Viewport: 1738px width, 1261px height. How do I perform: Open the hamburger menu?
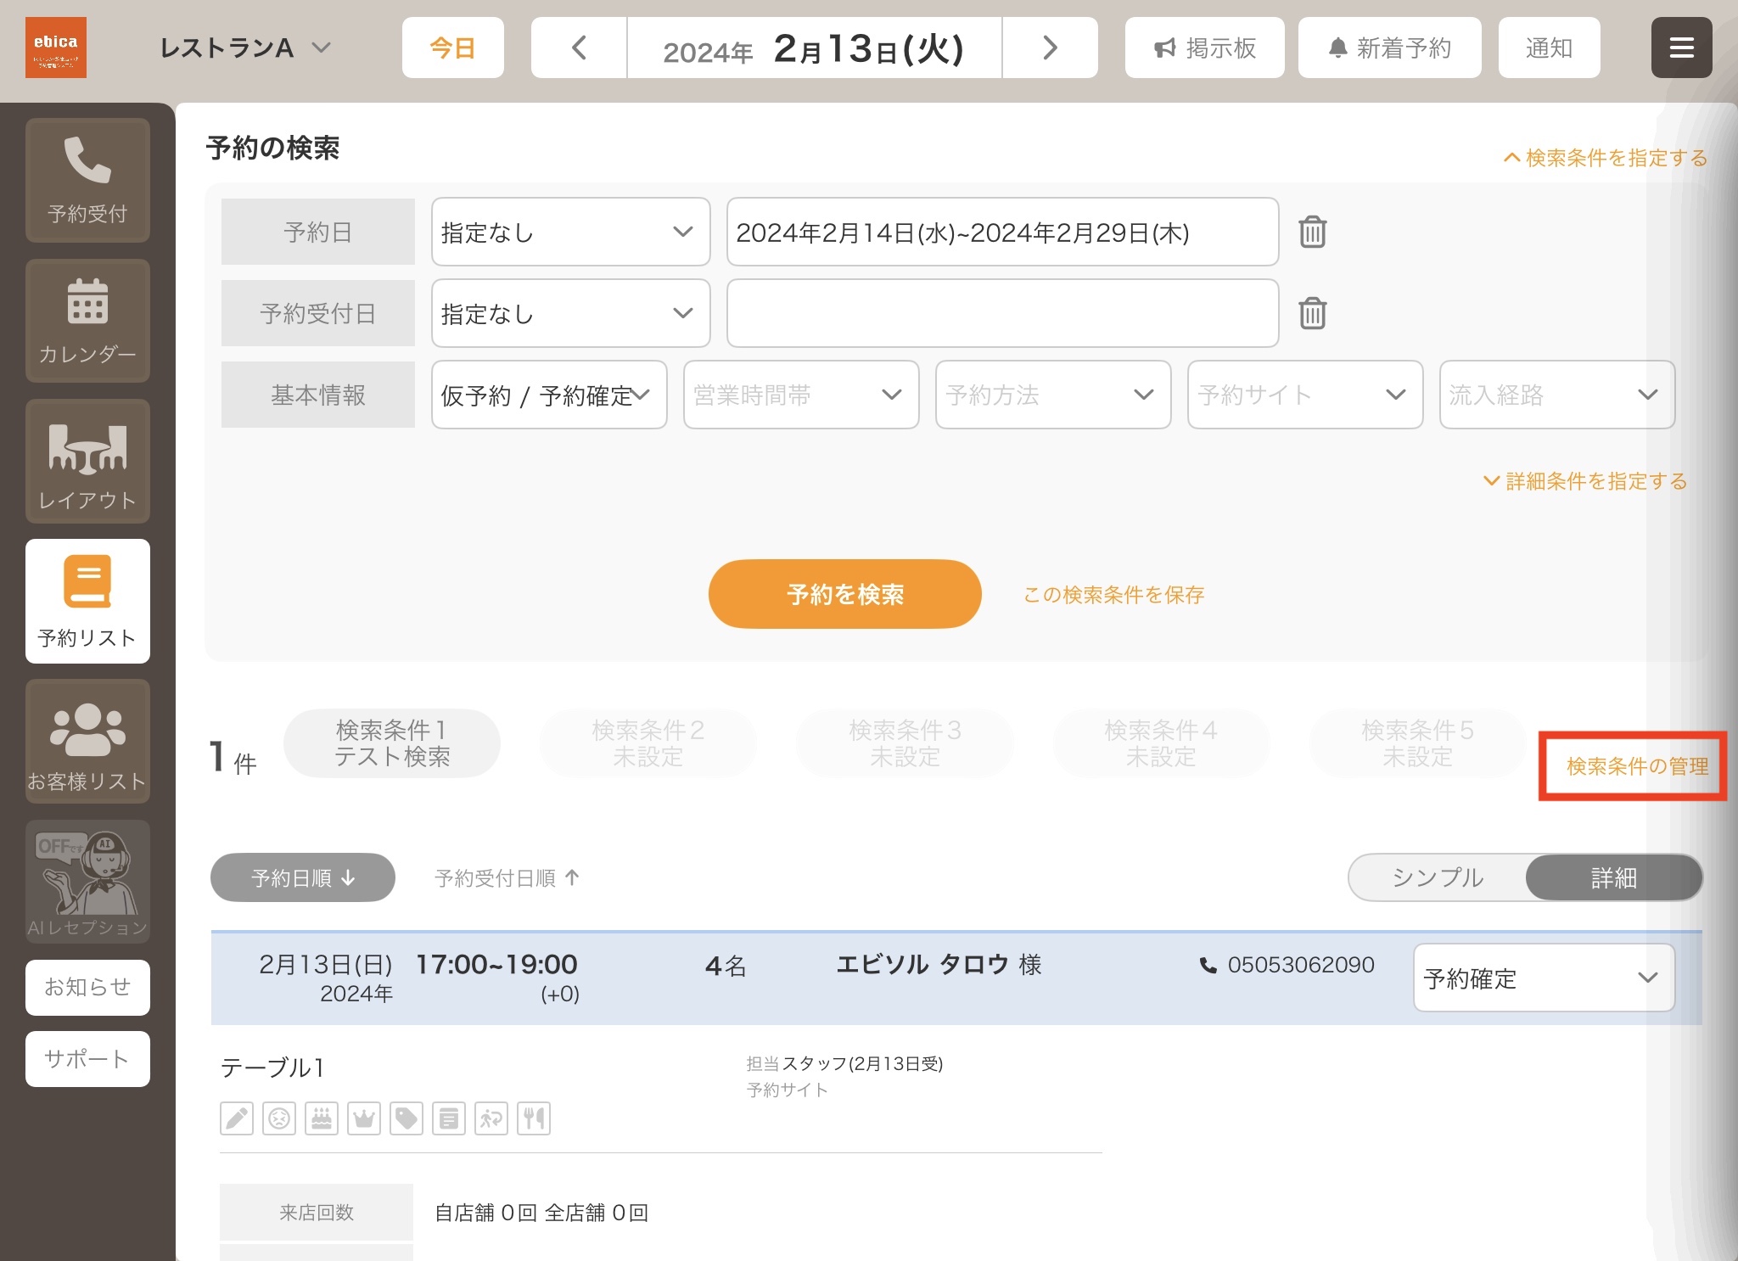coord(1681,48)
